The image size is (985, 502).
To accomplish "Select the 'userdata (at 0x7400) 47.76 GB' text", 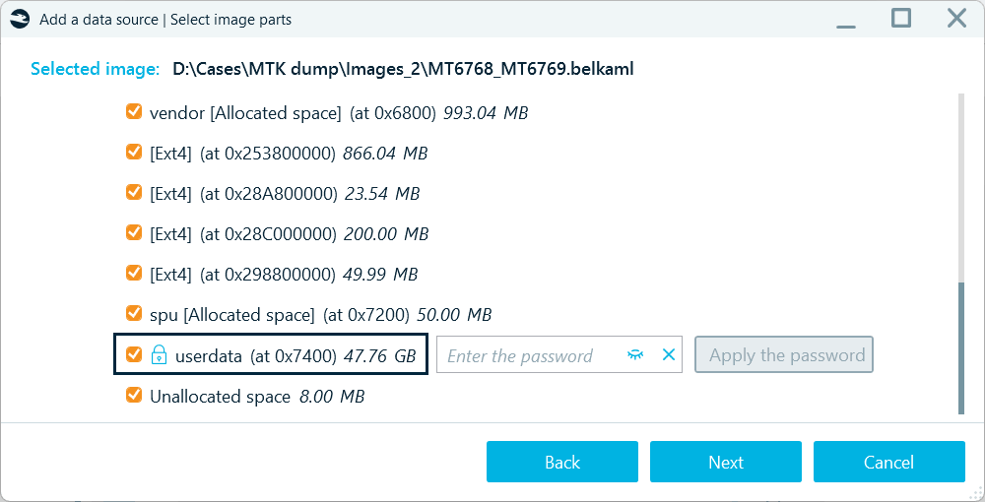I will pos(295,356).
